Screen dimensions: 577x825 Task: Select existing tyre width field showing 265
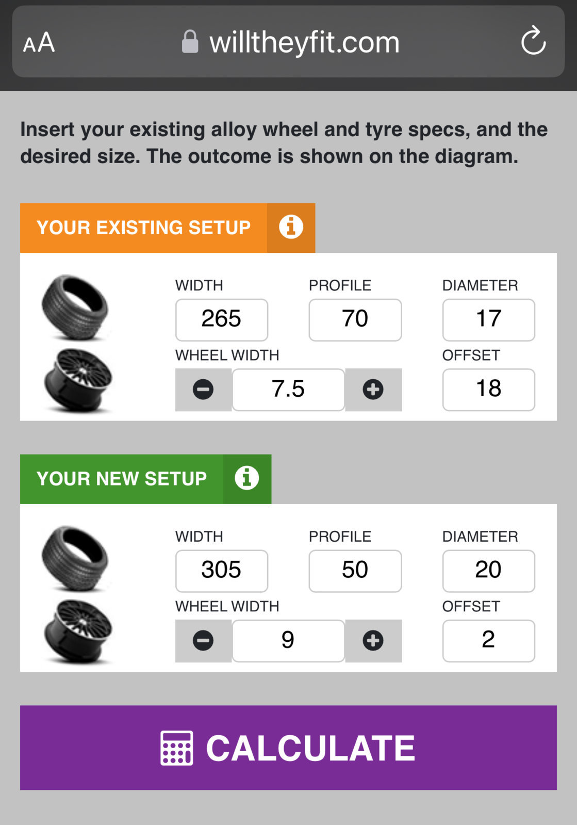click(x=222, y=319)
